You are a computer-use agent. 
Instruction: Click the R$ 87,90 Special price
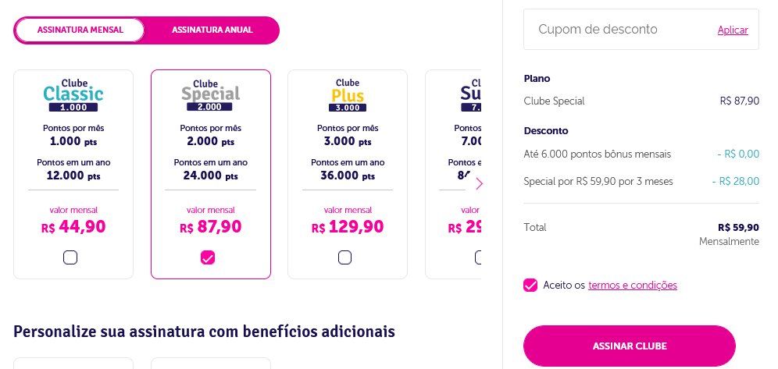pyautogui.click(x=210, y=227)
